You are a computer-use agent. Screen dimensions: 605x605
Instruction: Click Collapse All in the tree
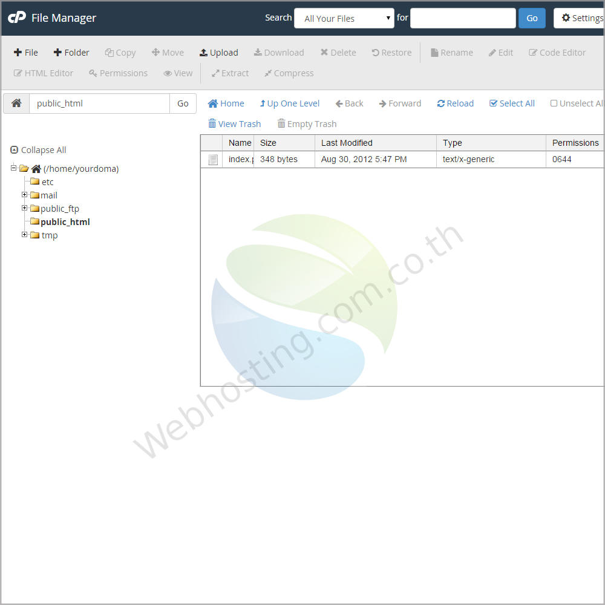38,150
